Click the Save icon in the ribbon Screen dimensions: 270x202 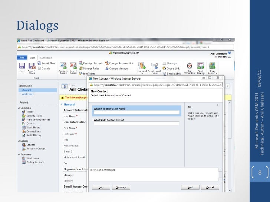[x=22, y=67]
